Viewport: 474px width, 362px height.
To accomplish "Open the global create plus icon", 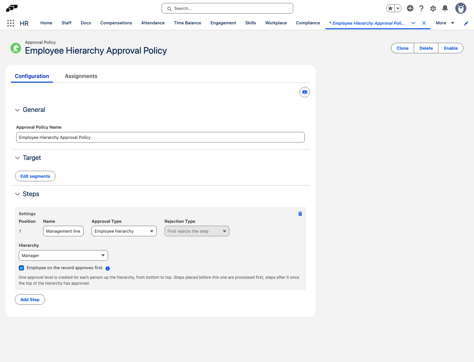I will coord(410,8).
